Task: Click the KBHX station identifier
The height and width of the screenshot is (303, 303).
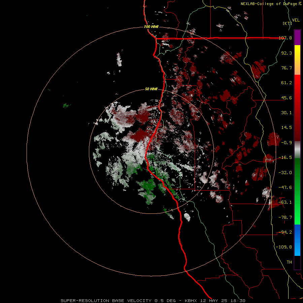Action: coord(191,301)
